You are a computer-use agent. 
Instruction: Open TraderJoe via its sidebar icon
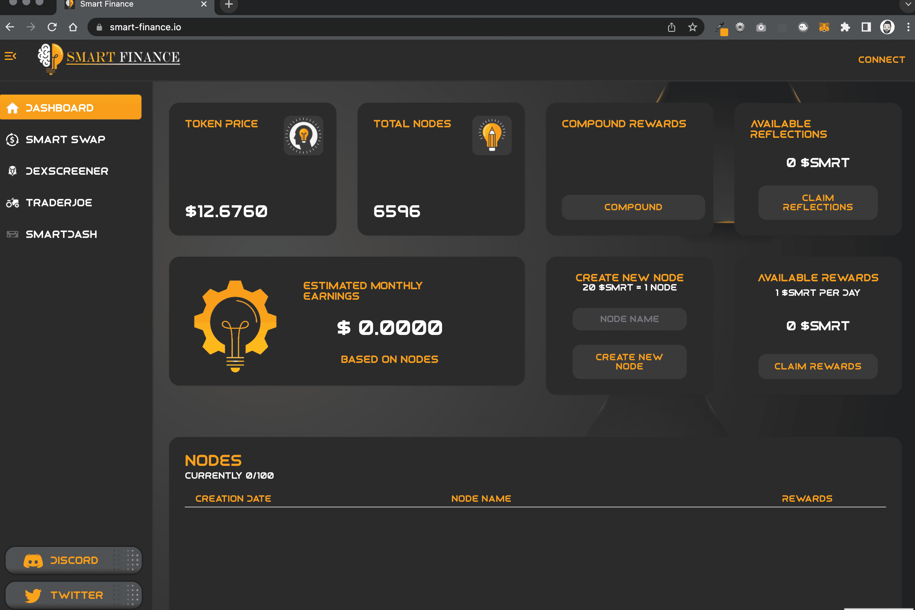[x=12, y=202]
